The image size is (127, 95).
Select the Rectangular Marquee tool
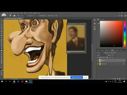(2, 23)
